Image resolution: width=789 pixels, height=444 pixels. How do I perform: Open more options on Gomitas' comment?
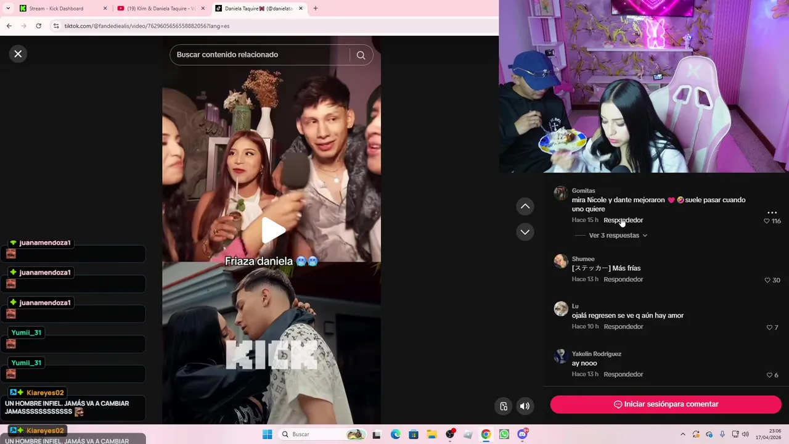click(772, 212)
